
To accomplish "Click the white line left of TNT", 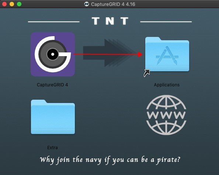I will [x=54, y=22].
